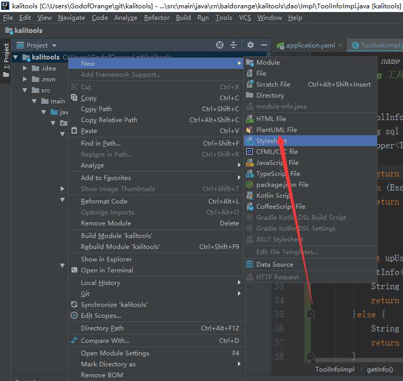
Task: Click the Directory folder icon in New submenu
Action: (x=250, y=95)
